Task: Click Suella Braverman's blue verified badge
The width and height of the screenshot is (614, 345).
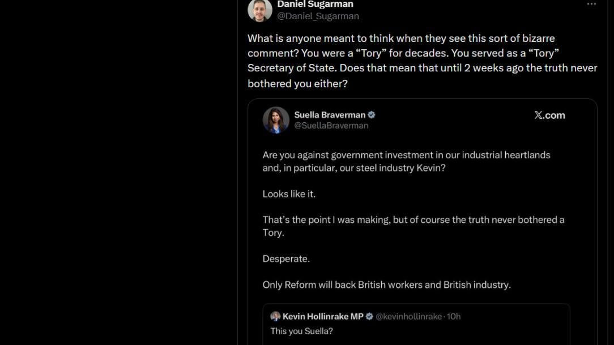Action: coord(372,115)
